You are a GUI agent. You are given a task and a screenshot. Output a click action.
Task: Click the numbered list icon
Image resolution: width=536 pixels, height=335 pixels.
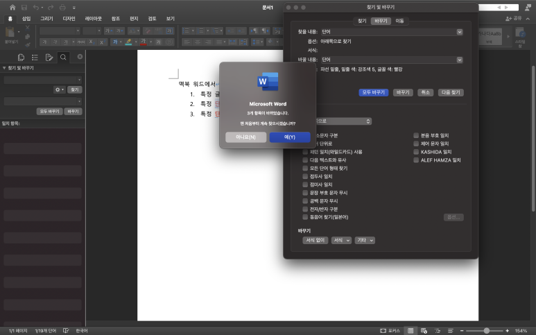coord(201,31)
